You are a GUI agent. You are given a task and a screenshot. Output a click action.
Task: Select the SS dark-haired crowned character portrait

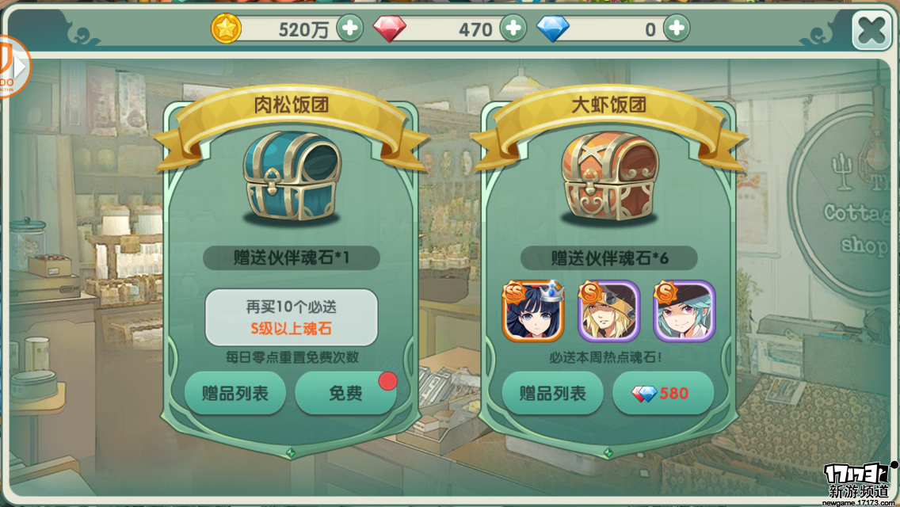[x=533, y=311]
